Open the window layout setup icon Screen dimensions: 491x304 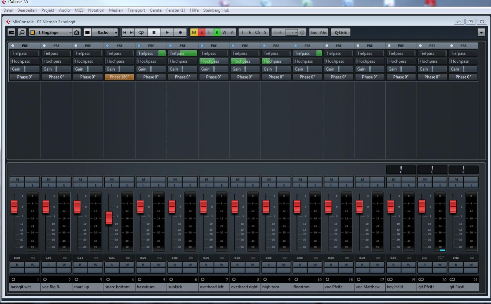point(11,33)
